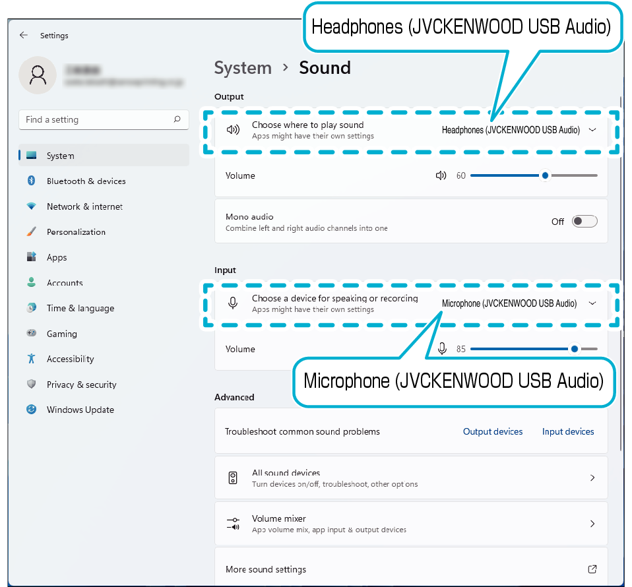Open Windows Update section
The width and height of the screenshot is (632, 587).
[x=80, y=410]
